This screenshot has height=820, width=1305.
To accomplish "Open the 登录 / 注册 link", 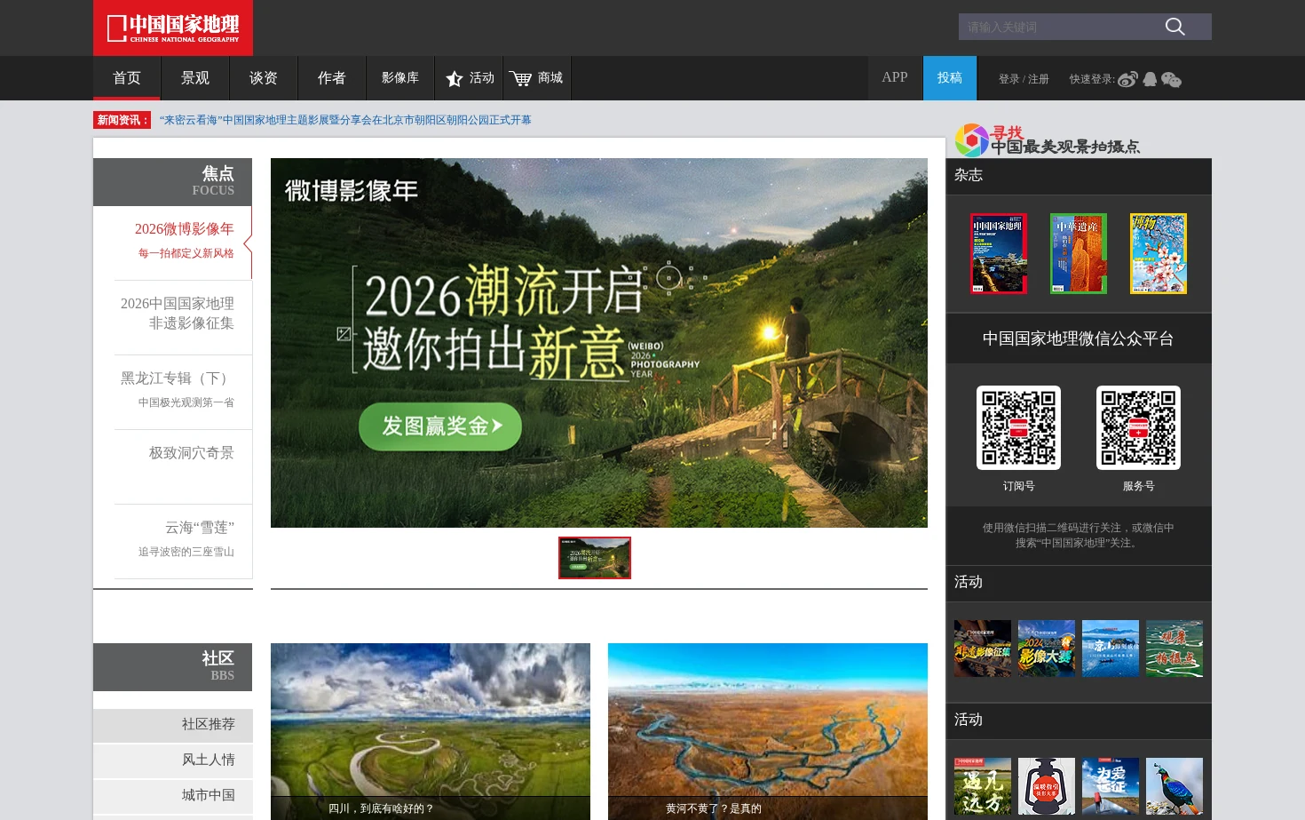I will pyautogui.click(x=1024, y=79).
